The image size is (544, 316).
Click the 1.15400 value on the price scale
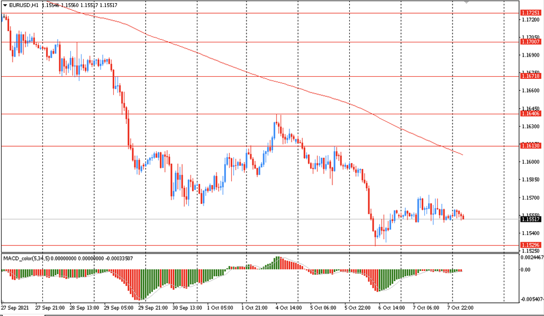point(531,233)
